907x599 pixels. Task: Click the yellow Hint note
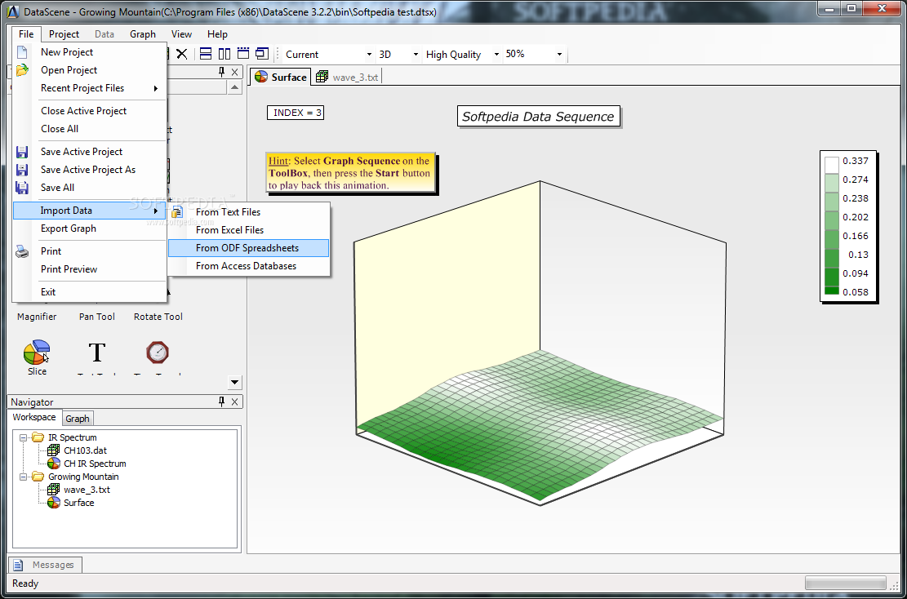tap(349, 172)
